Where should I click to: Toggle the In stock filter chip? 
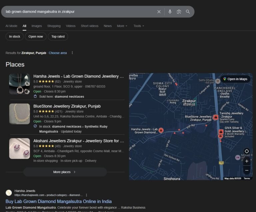coord(15,36)
